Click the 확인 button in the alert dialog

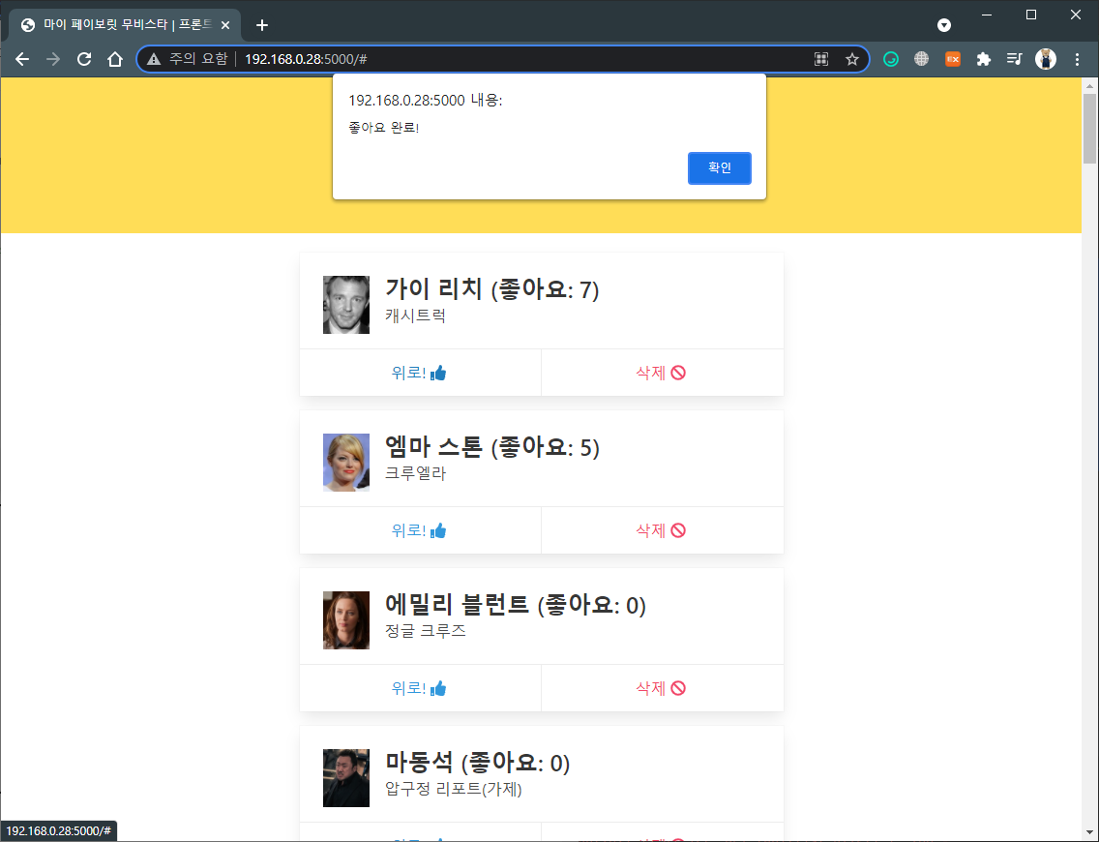point(719,168)
